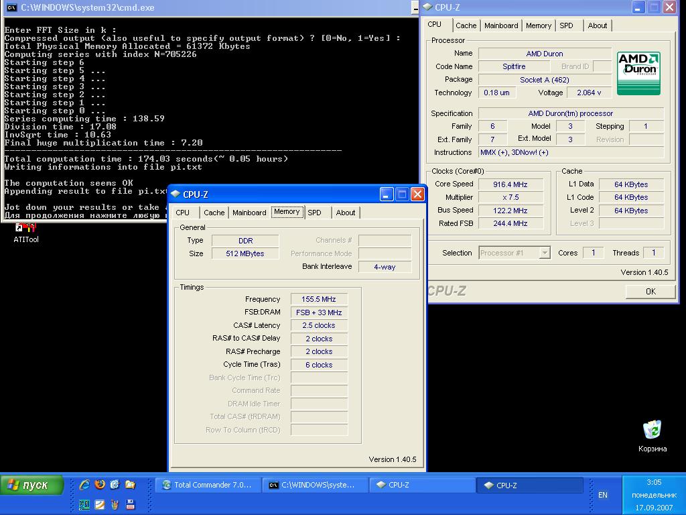
Task: Click the Level 2 cache value 64 KBytes
Action: click(631, 210)
